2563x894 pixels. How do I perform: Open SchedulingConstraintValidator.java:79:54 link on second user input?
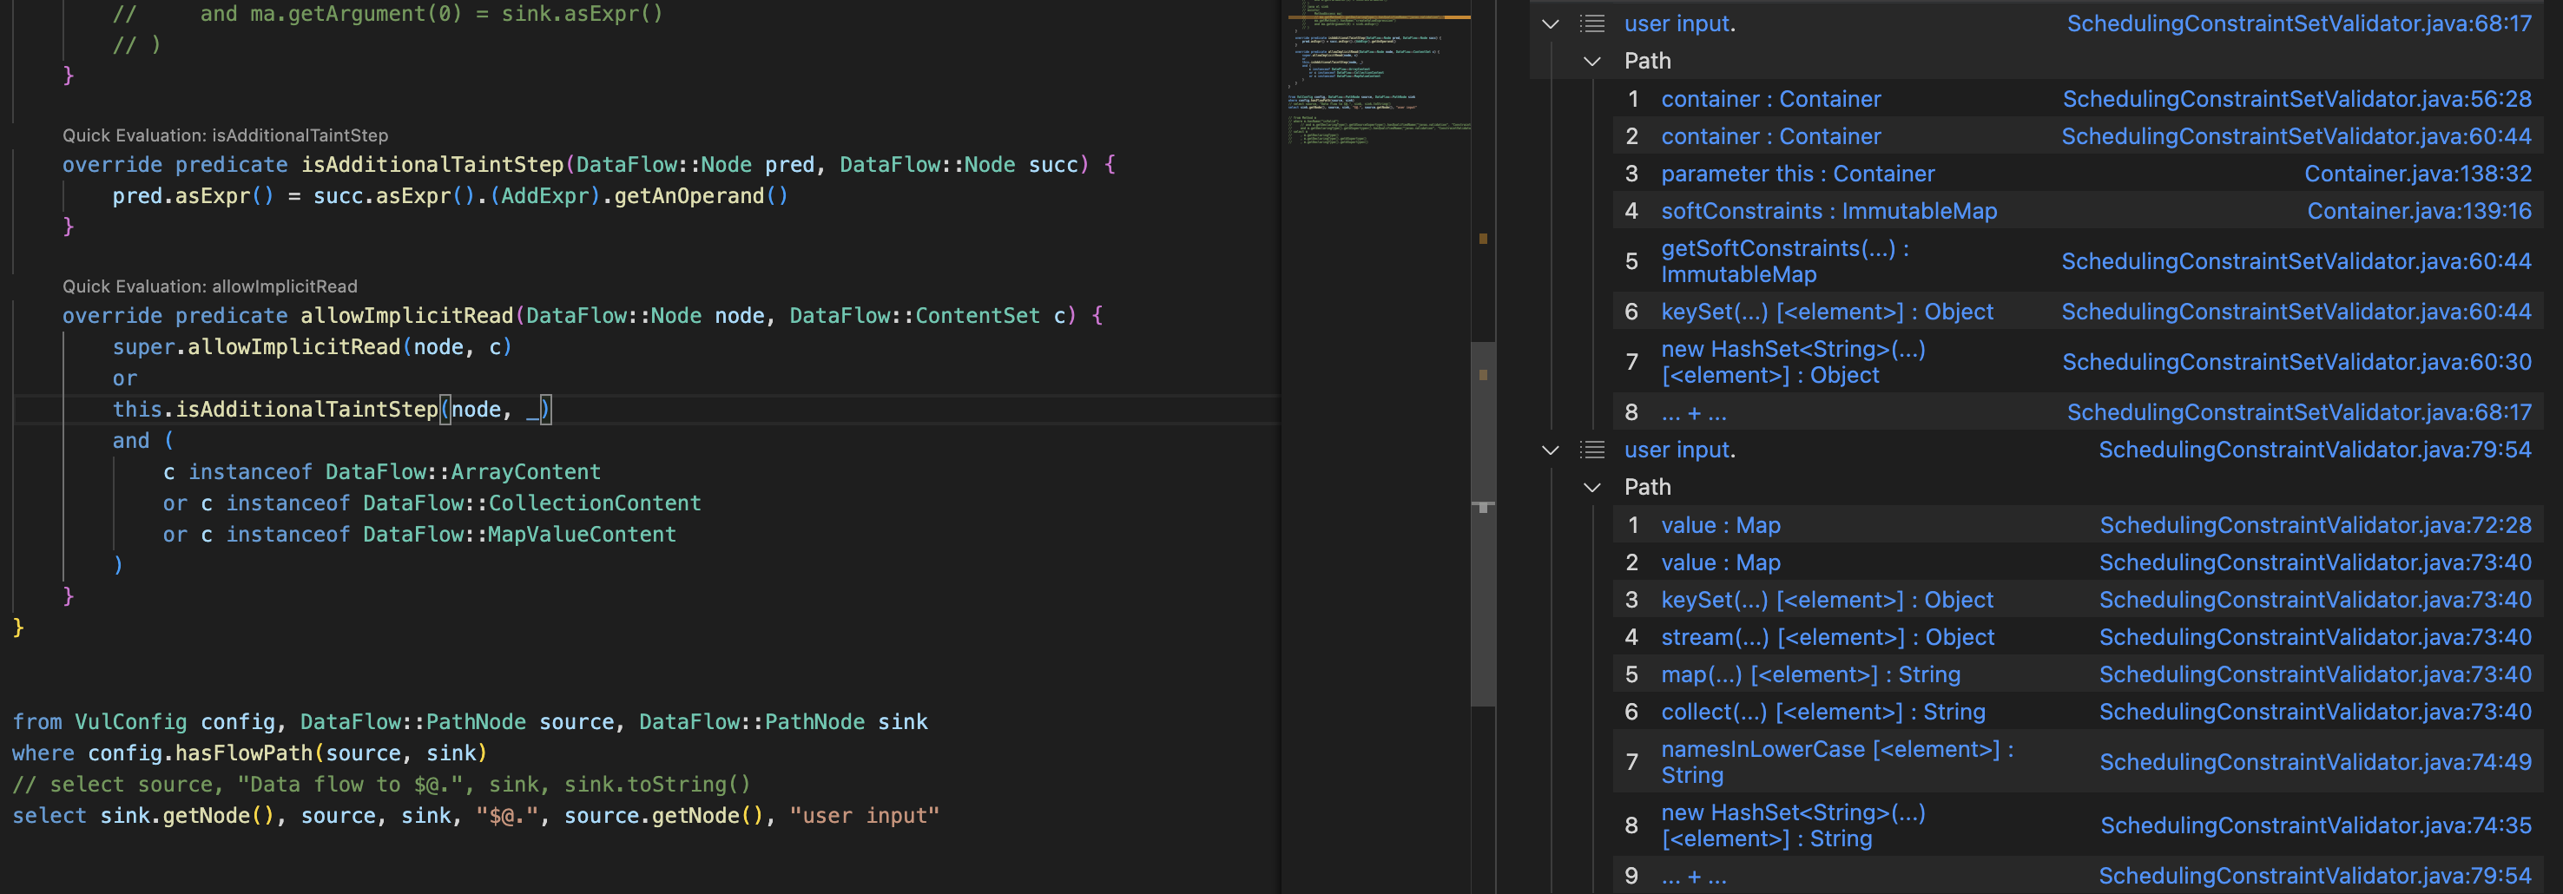[2315, 450]
